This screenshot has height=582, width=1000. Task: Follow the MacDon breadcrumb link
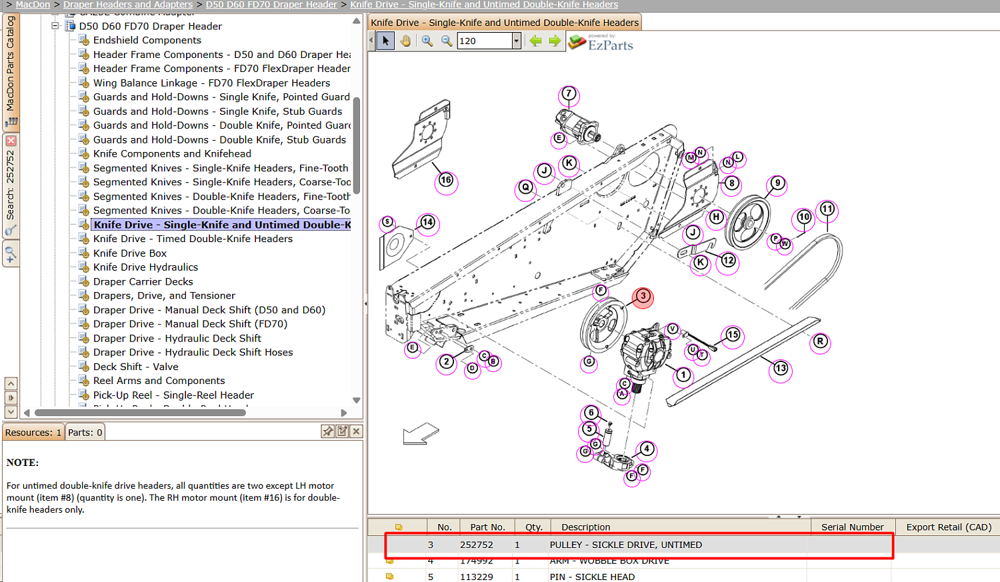pos(33,5)
